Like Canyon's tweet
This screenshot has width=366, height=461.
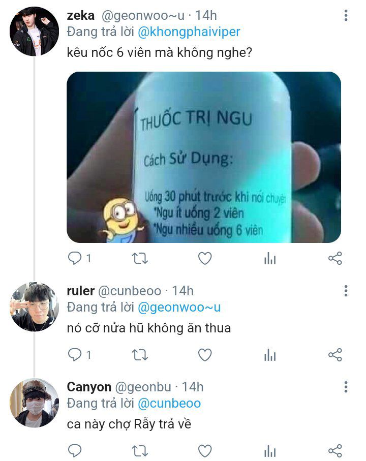coord(204,450)
